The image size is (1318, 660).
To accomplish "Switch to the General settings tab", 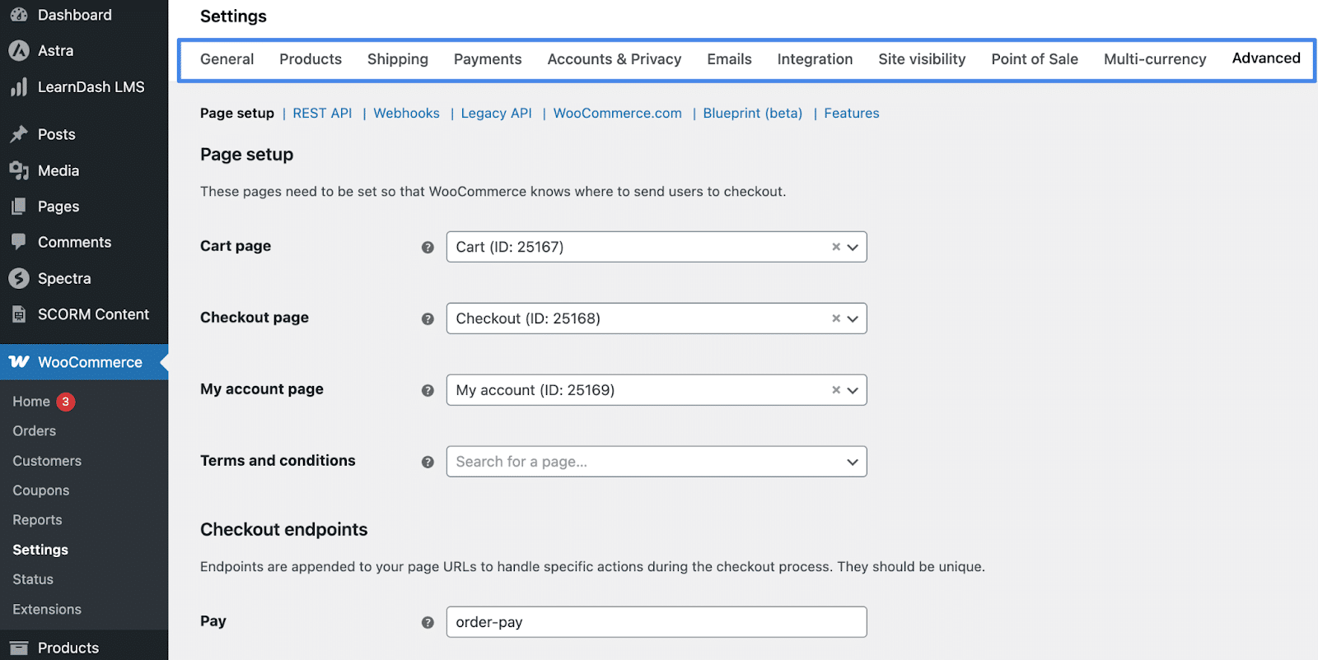I will tap(227, 59).
